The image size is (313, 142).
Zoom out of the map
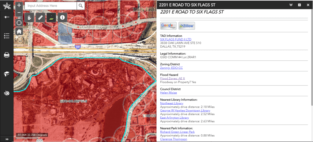19,13
